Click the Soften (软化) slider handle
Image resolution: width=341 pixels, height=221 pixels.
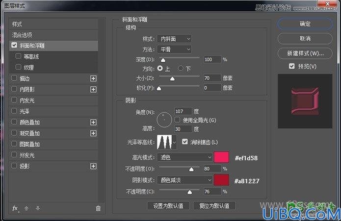click(159, 88)
